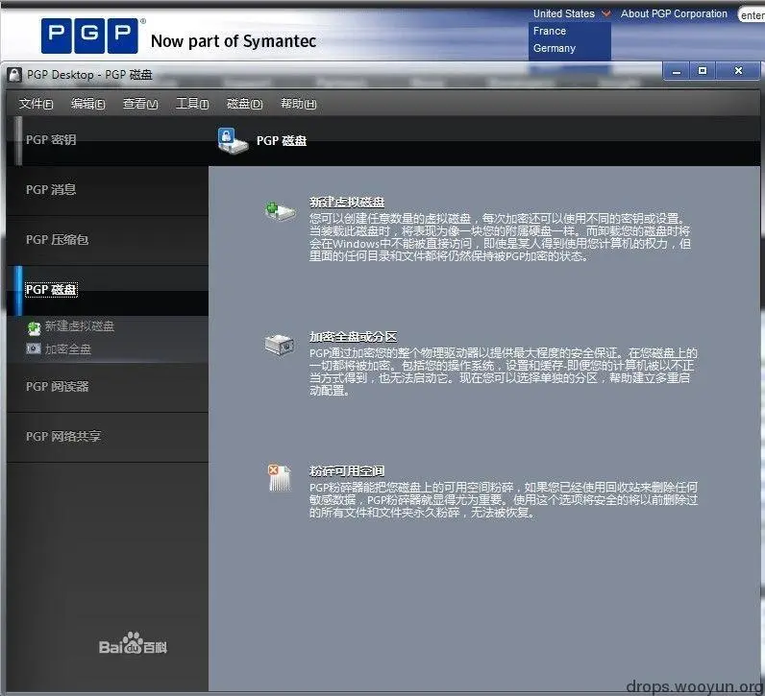Open the 文件(F) menu
765x696 pixels.
pyautogui.click(x=36, y=104)
